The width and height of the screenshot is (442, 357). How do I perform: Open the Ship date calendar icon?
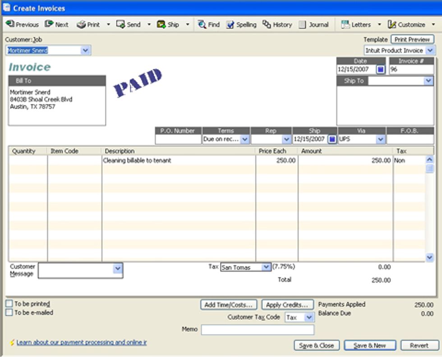coord(332,139)
